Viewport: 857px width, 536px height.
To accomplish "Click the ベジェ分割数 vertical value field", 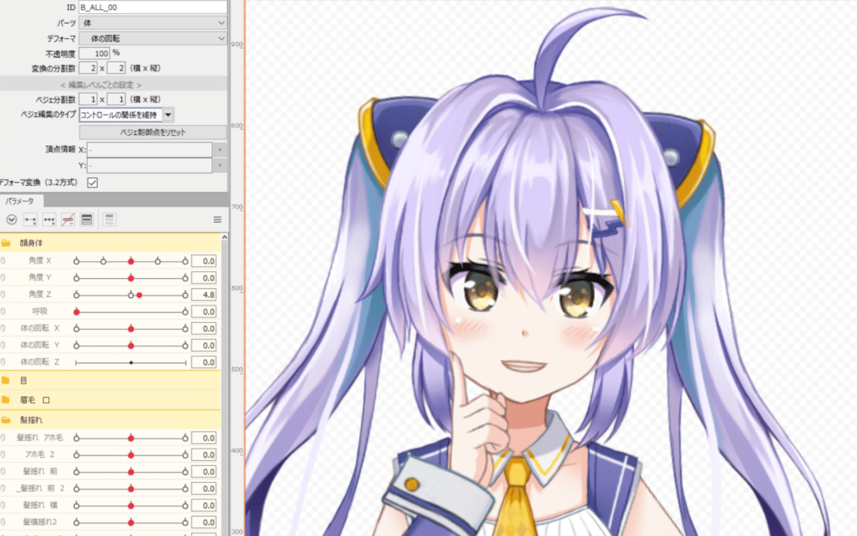I will (116, 99).
